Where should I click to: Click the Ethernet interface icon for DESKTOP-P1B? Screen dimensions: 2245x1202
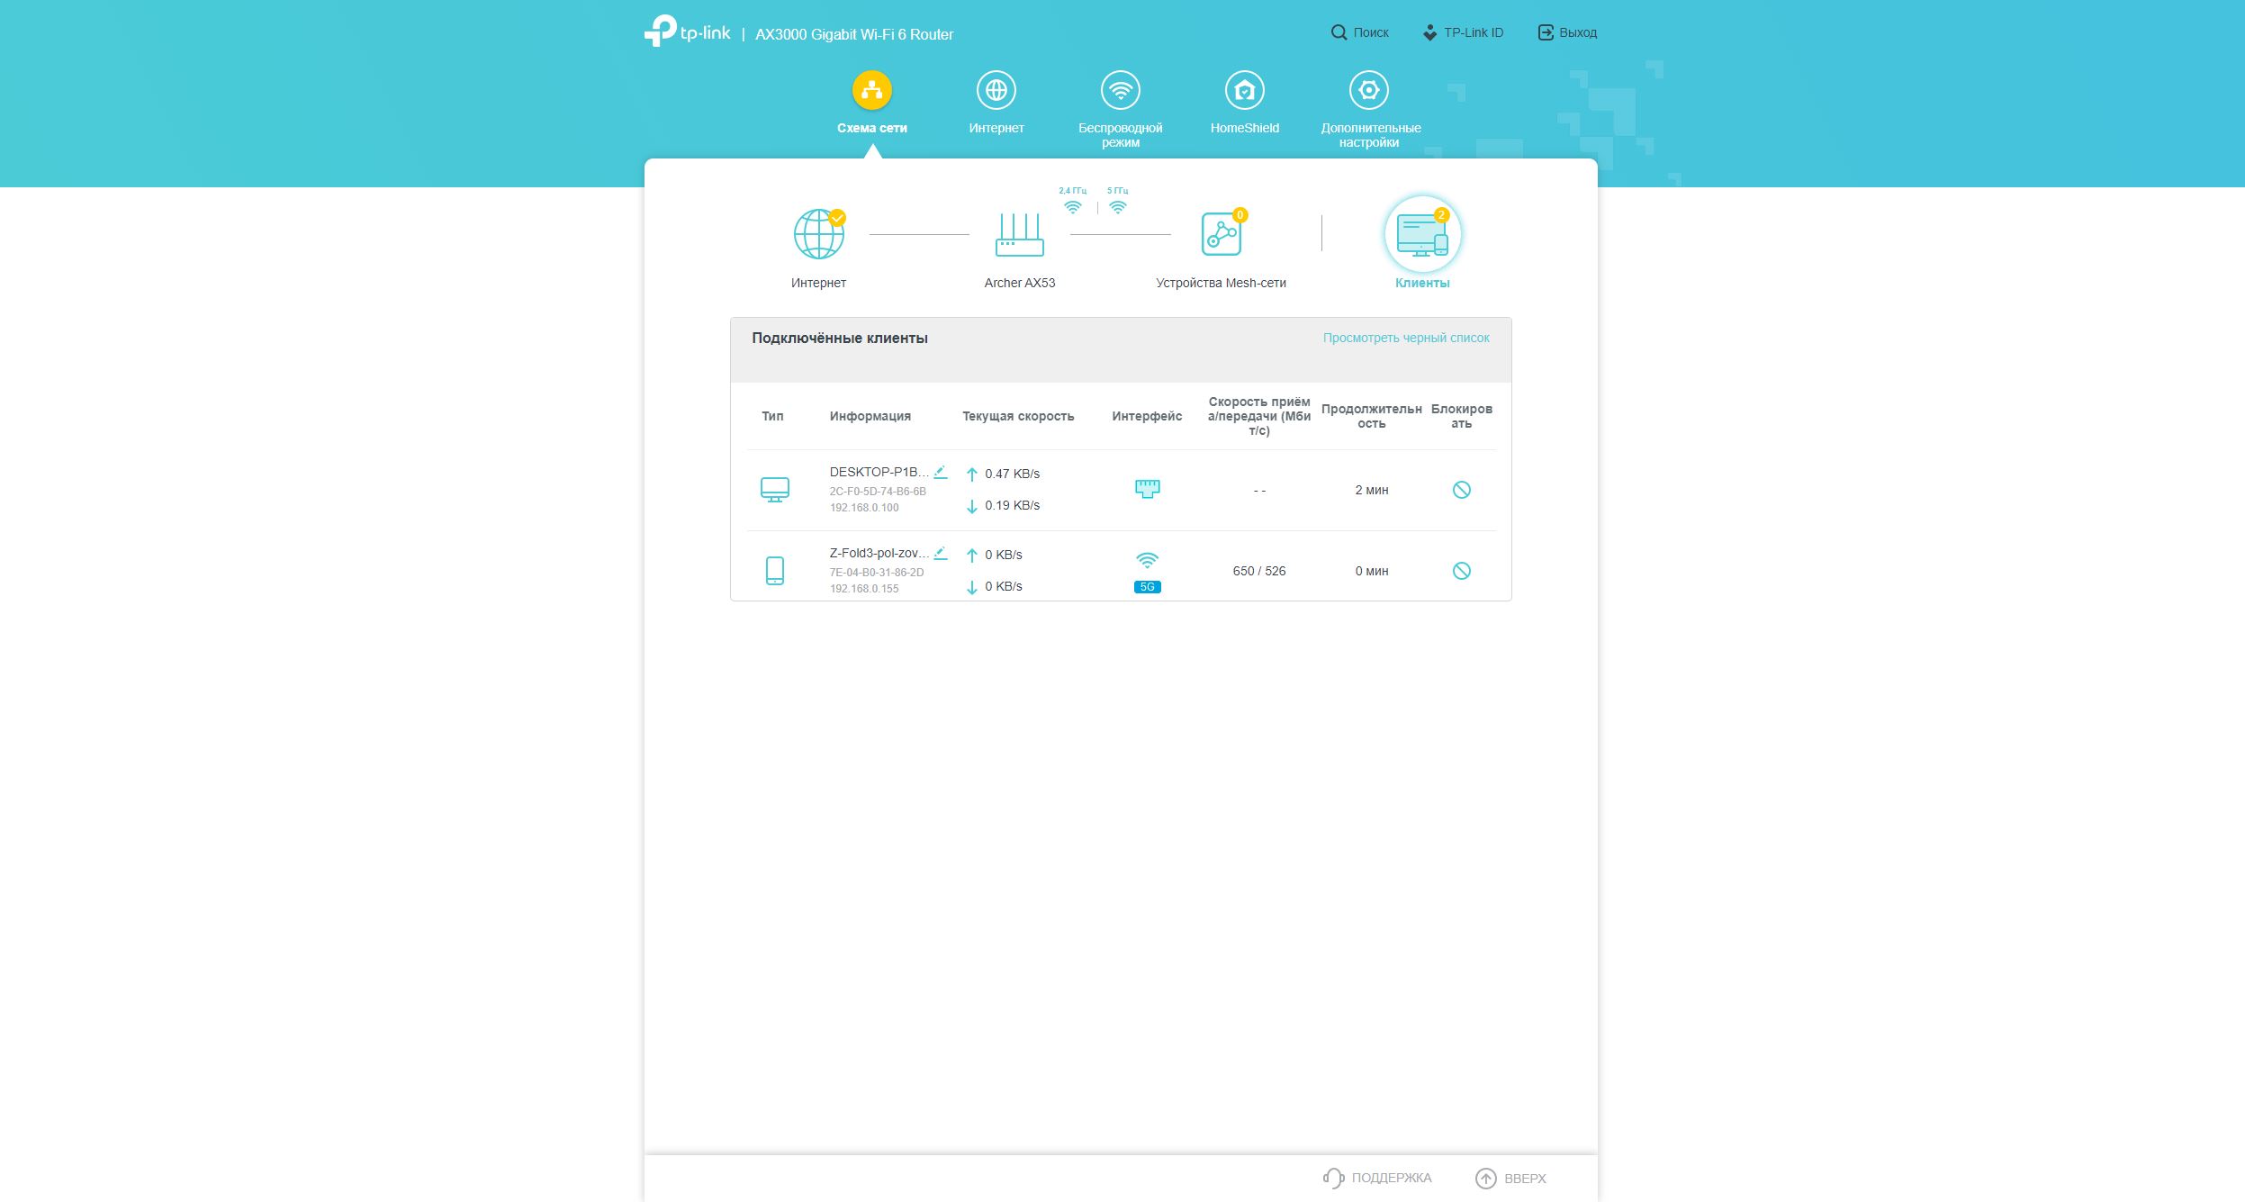(x=1147, y=489)
